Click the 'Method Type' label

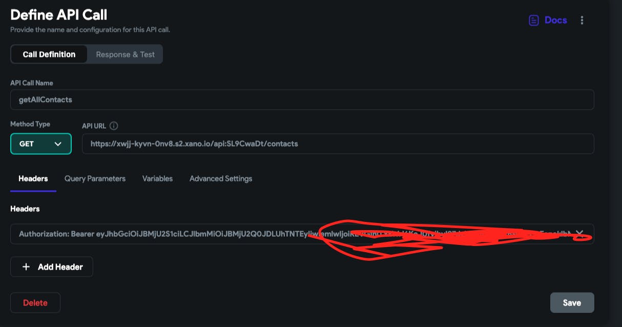pos(30,124)
